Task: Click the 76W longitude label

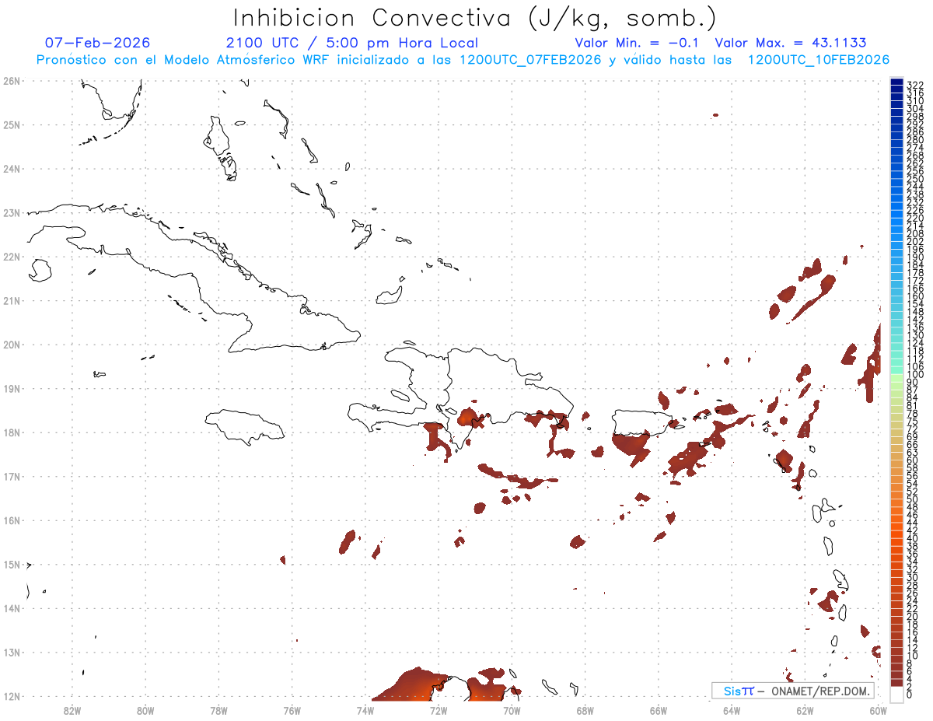Action: coord(292,709)
